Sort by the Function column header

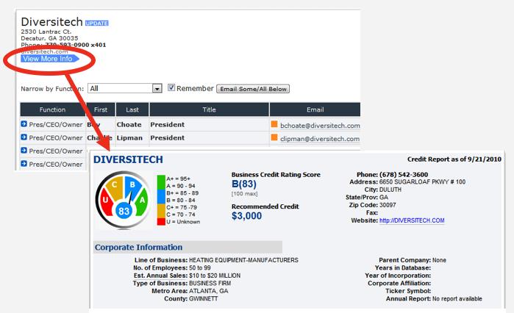coord(52,109)
